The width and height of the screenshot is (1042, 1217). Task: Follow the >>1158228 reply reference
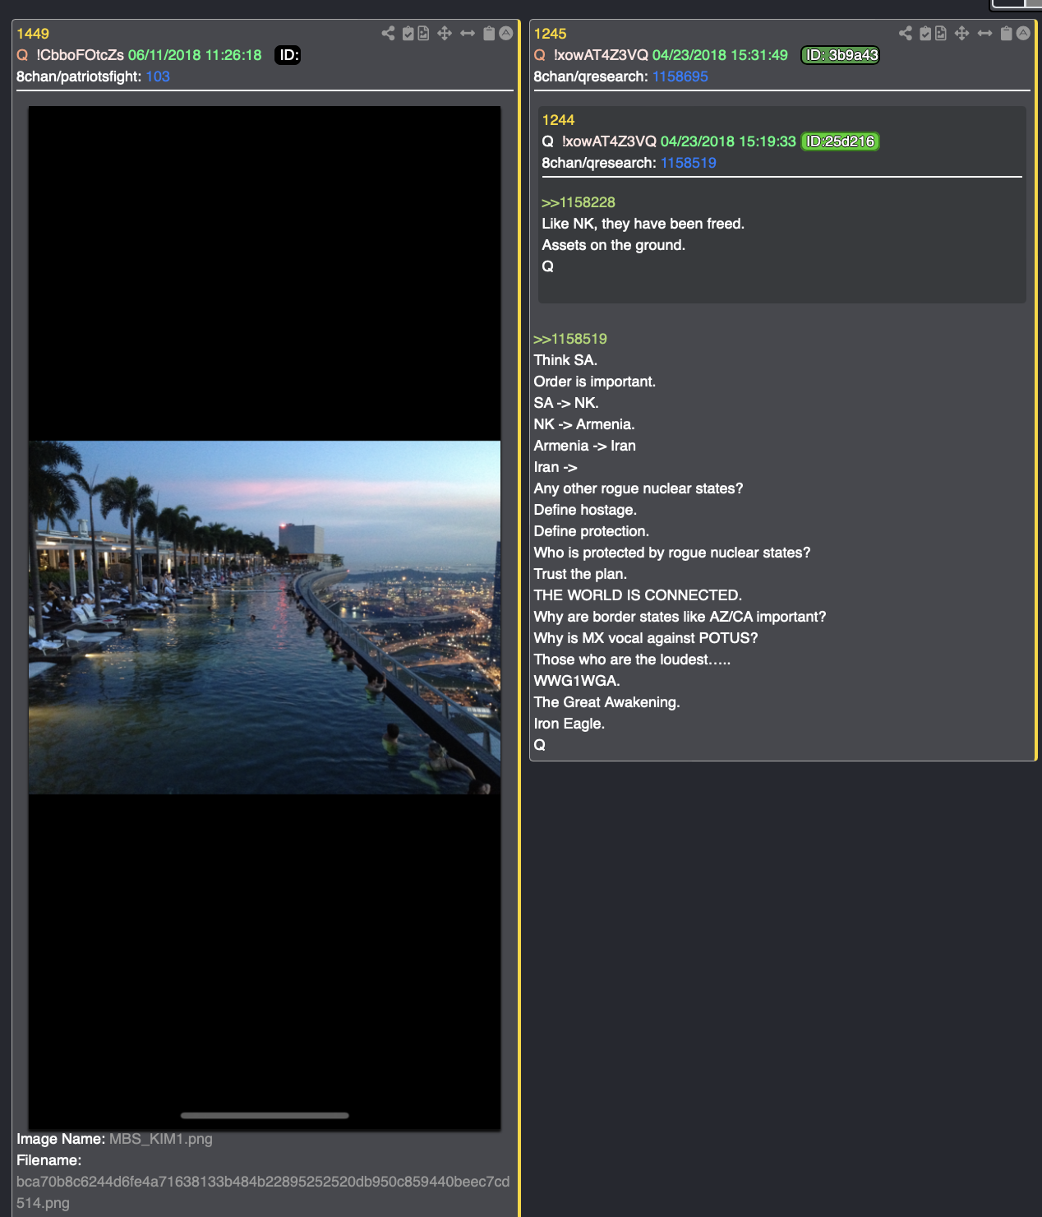tap(579, 202)
